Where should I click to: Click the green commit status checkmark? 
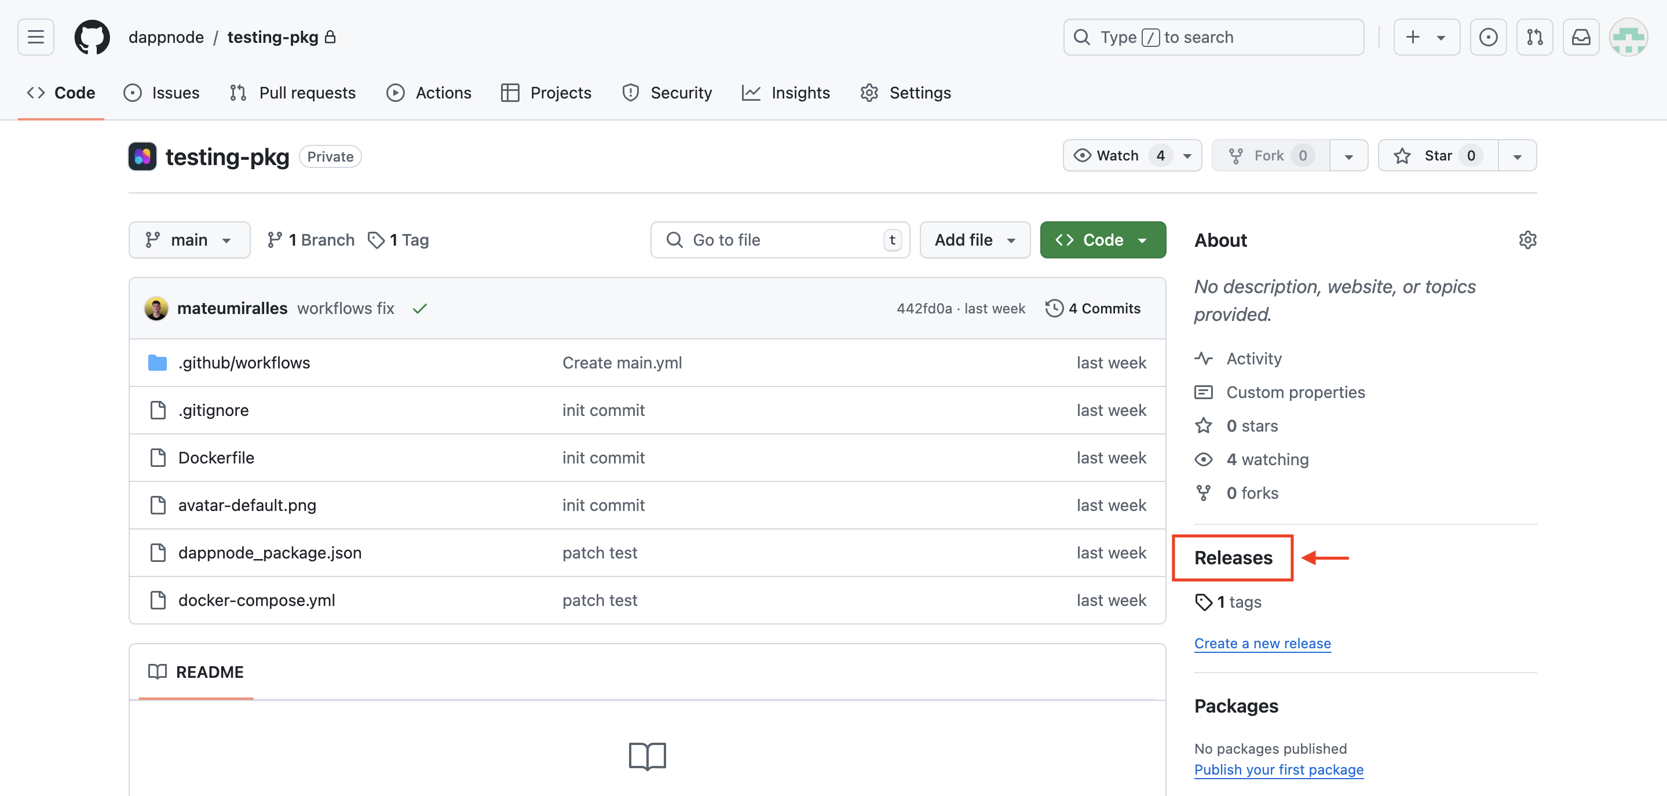419,309
